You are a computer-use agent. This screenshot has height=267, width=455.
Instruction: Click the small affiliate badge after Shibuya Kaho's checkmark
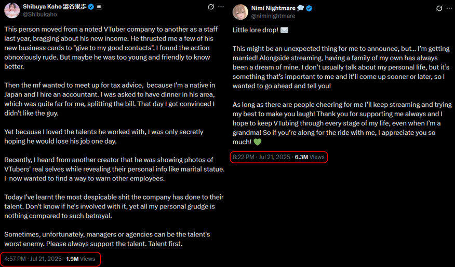pyautogui.click(x=99, y=7)
